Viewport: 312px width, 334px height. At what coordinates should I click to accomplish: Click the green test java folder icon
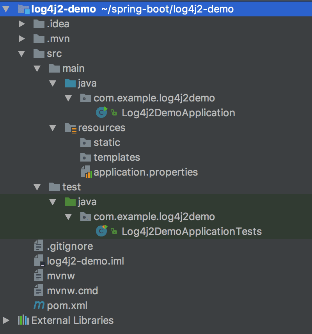(70, 202)
